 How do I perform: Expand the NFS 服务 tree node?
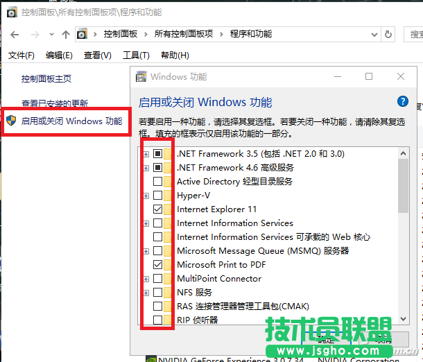146,292
